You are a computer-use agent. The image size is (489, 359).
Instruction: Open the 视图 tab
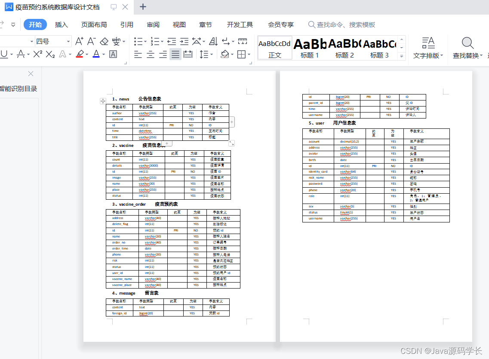pos(179,24)
